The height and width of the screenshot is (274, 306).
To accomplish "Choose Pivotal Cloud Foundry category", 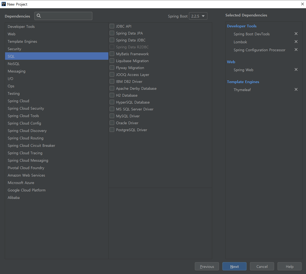I will (x=57, y=168).
